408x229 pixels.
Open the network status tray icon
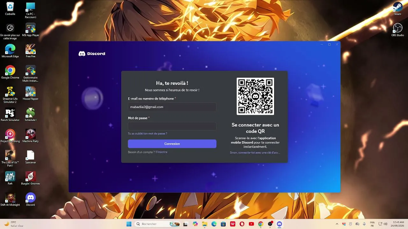(x=380, y=224)
